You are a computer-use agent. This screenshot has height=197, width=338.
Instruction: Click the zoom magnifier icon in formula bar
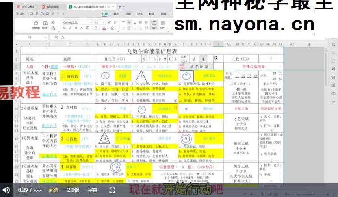[56, 37]
